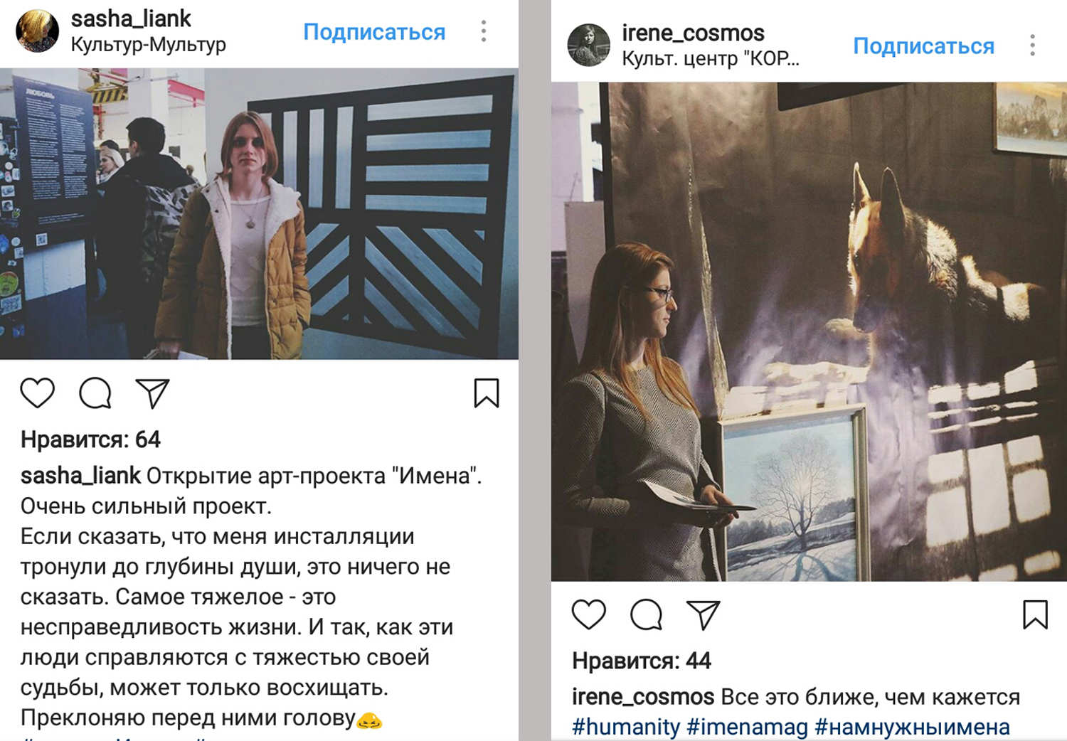1067x741 pixels.
Task: Open irene_cosmos's profile avatar
Action: coord(588,45)
